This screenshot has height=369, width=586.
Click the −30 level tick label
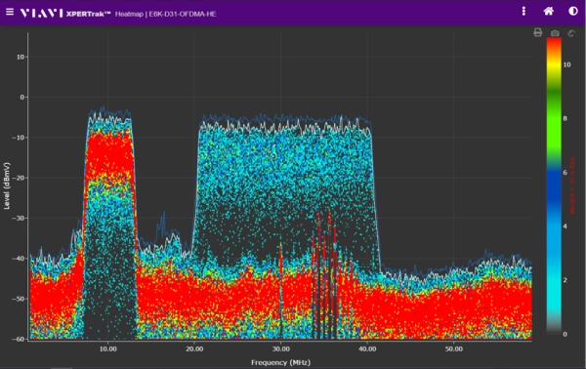tap(18, 218)
